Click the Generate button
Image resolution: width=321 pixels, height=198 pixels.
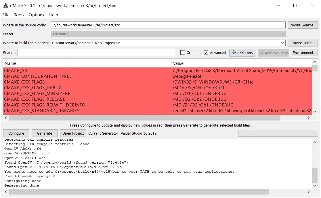(x=45, y=133)
